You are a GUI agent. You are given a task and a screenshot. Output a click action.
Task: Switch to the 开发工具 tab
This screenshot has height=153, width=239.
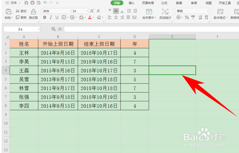[x=225, y=3]
